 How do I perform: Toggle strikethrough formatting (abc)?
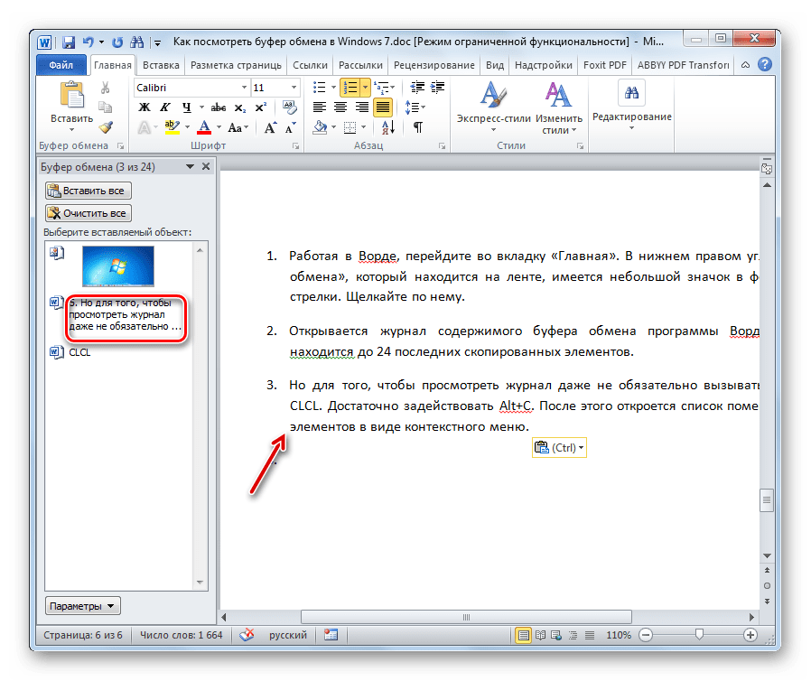(x=219, y=107)
